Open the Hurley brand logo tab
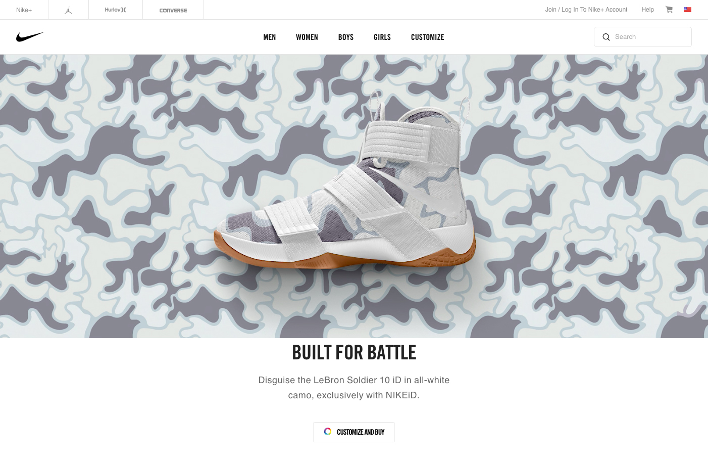 [116, 10]
